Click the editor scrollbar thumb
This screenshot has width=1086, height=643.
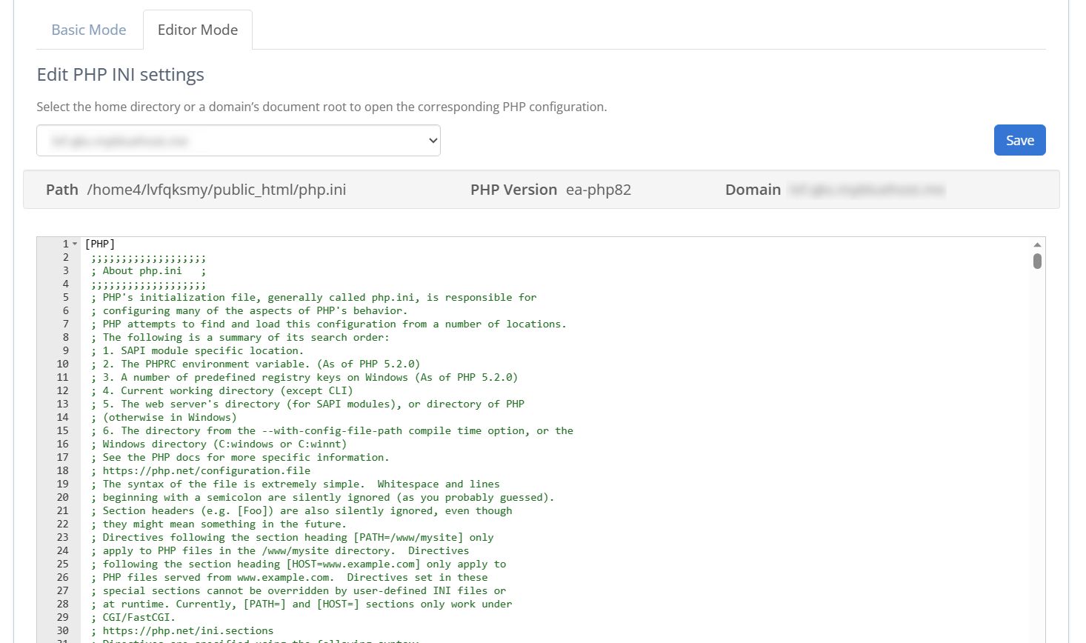tap(1037, 261)
